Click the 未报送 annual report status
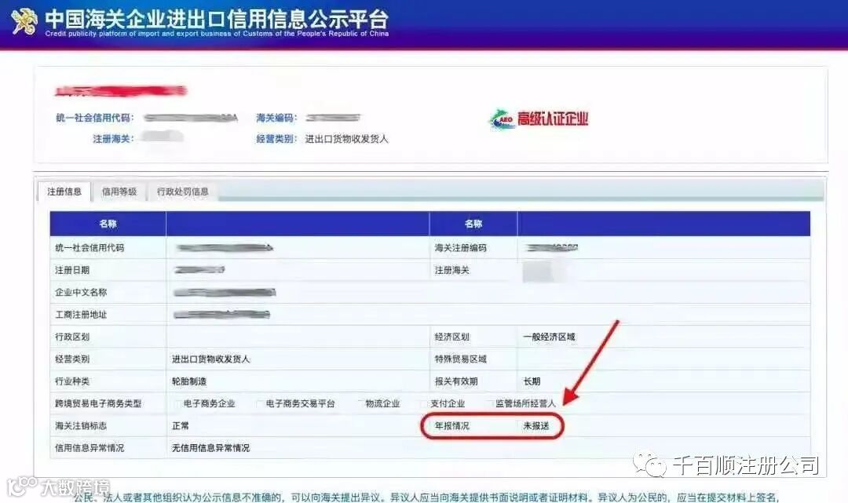This screenshot has width=848, height=503. click(x=536, y=426)
